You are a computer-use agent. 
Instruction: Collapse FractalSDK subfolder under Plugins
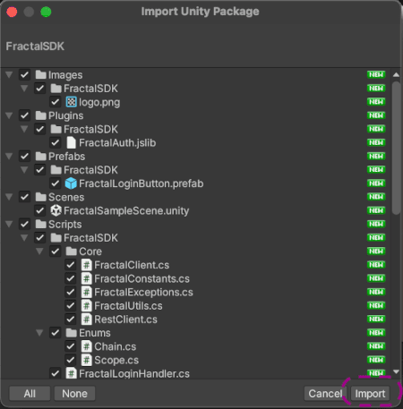click(24, 129)
